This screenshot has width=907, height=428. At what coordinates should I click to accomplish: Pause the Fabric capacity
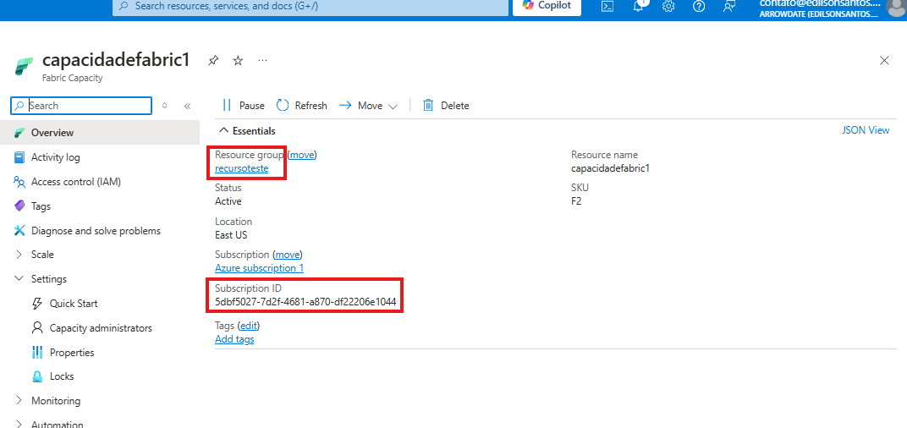point(243,106)
